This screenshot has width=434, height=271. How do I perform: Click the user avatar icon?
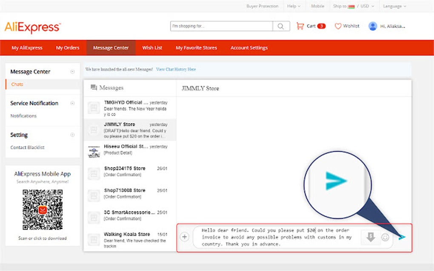(373, 26)
